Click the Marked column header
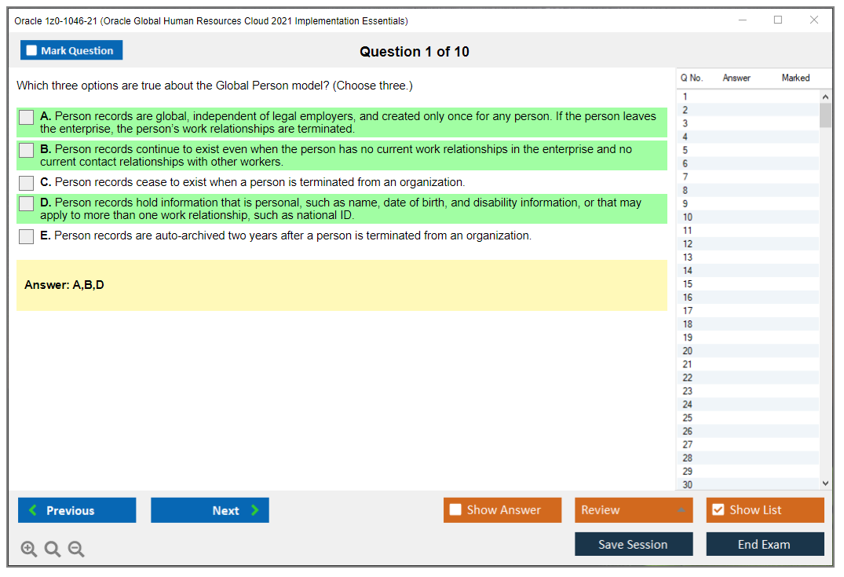844x577 pixels. point(795,78)
